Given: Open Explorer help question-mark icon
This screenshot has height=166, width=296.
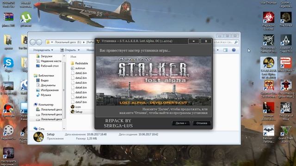Looking at the screenshot, I should pyautogui.click(x=234, y=50).
